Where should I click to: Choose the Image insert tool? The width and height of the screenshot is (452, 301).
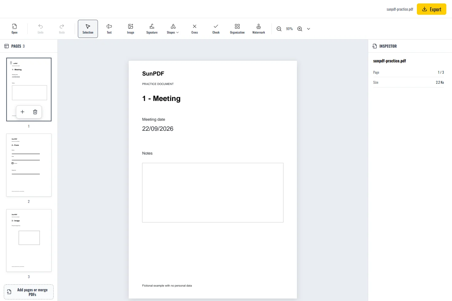[131, 29]
